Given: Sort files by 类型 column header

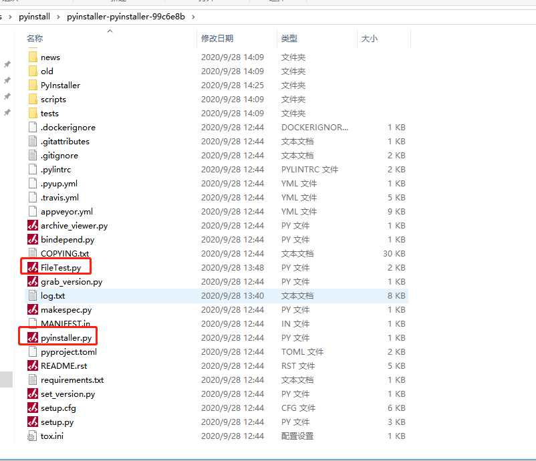Looking at the screenshot, I should [289, 39].
